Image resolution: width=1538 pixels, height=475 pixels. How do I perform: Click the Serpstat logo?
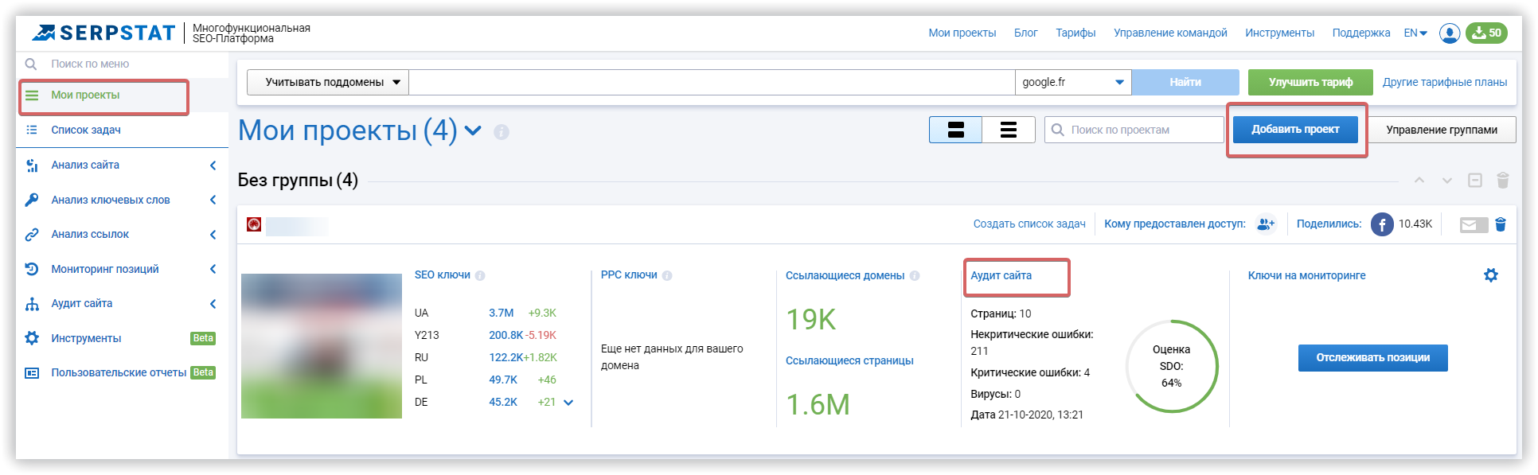point(103,33)
